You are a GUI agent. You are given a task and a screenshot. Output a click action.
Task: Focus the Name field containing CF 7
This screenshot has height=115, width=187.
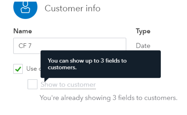pos(69,46)
